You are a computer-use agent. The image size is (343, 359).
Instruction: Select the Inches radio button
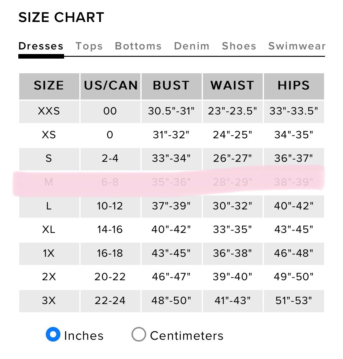click(x=53, y=334)
